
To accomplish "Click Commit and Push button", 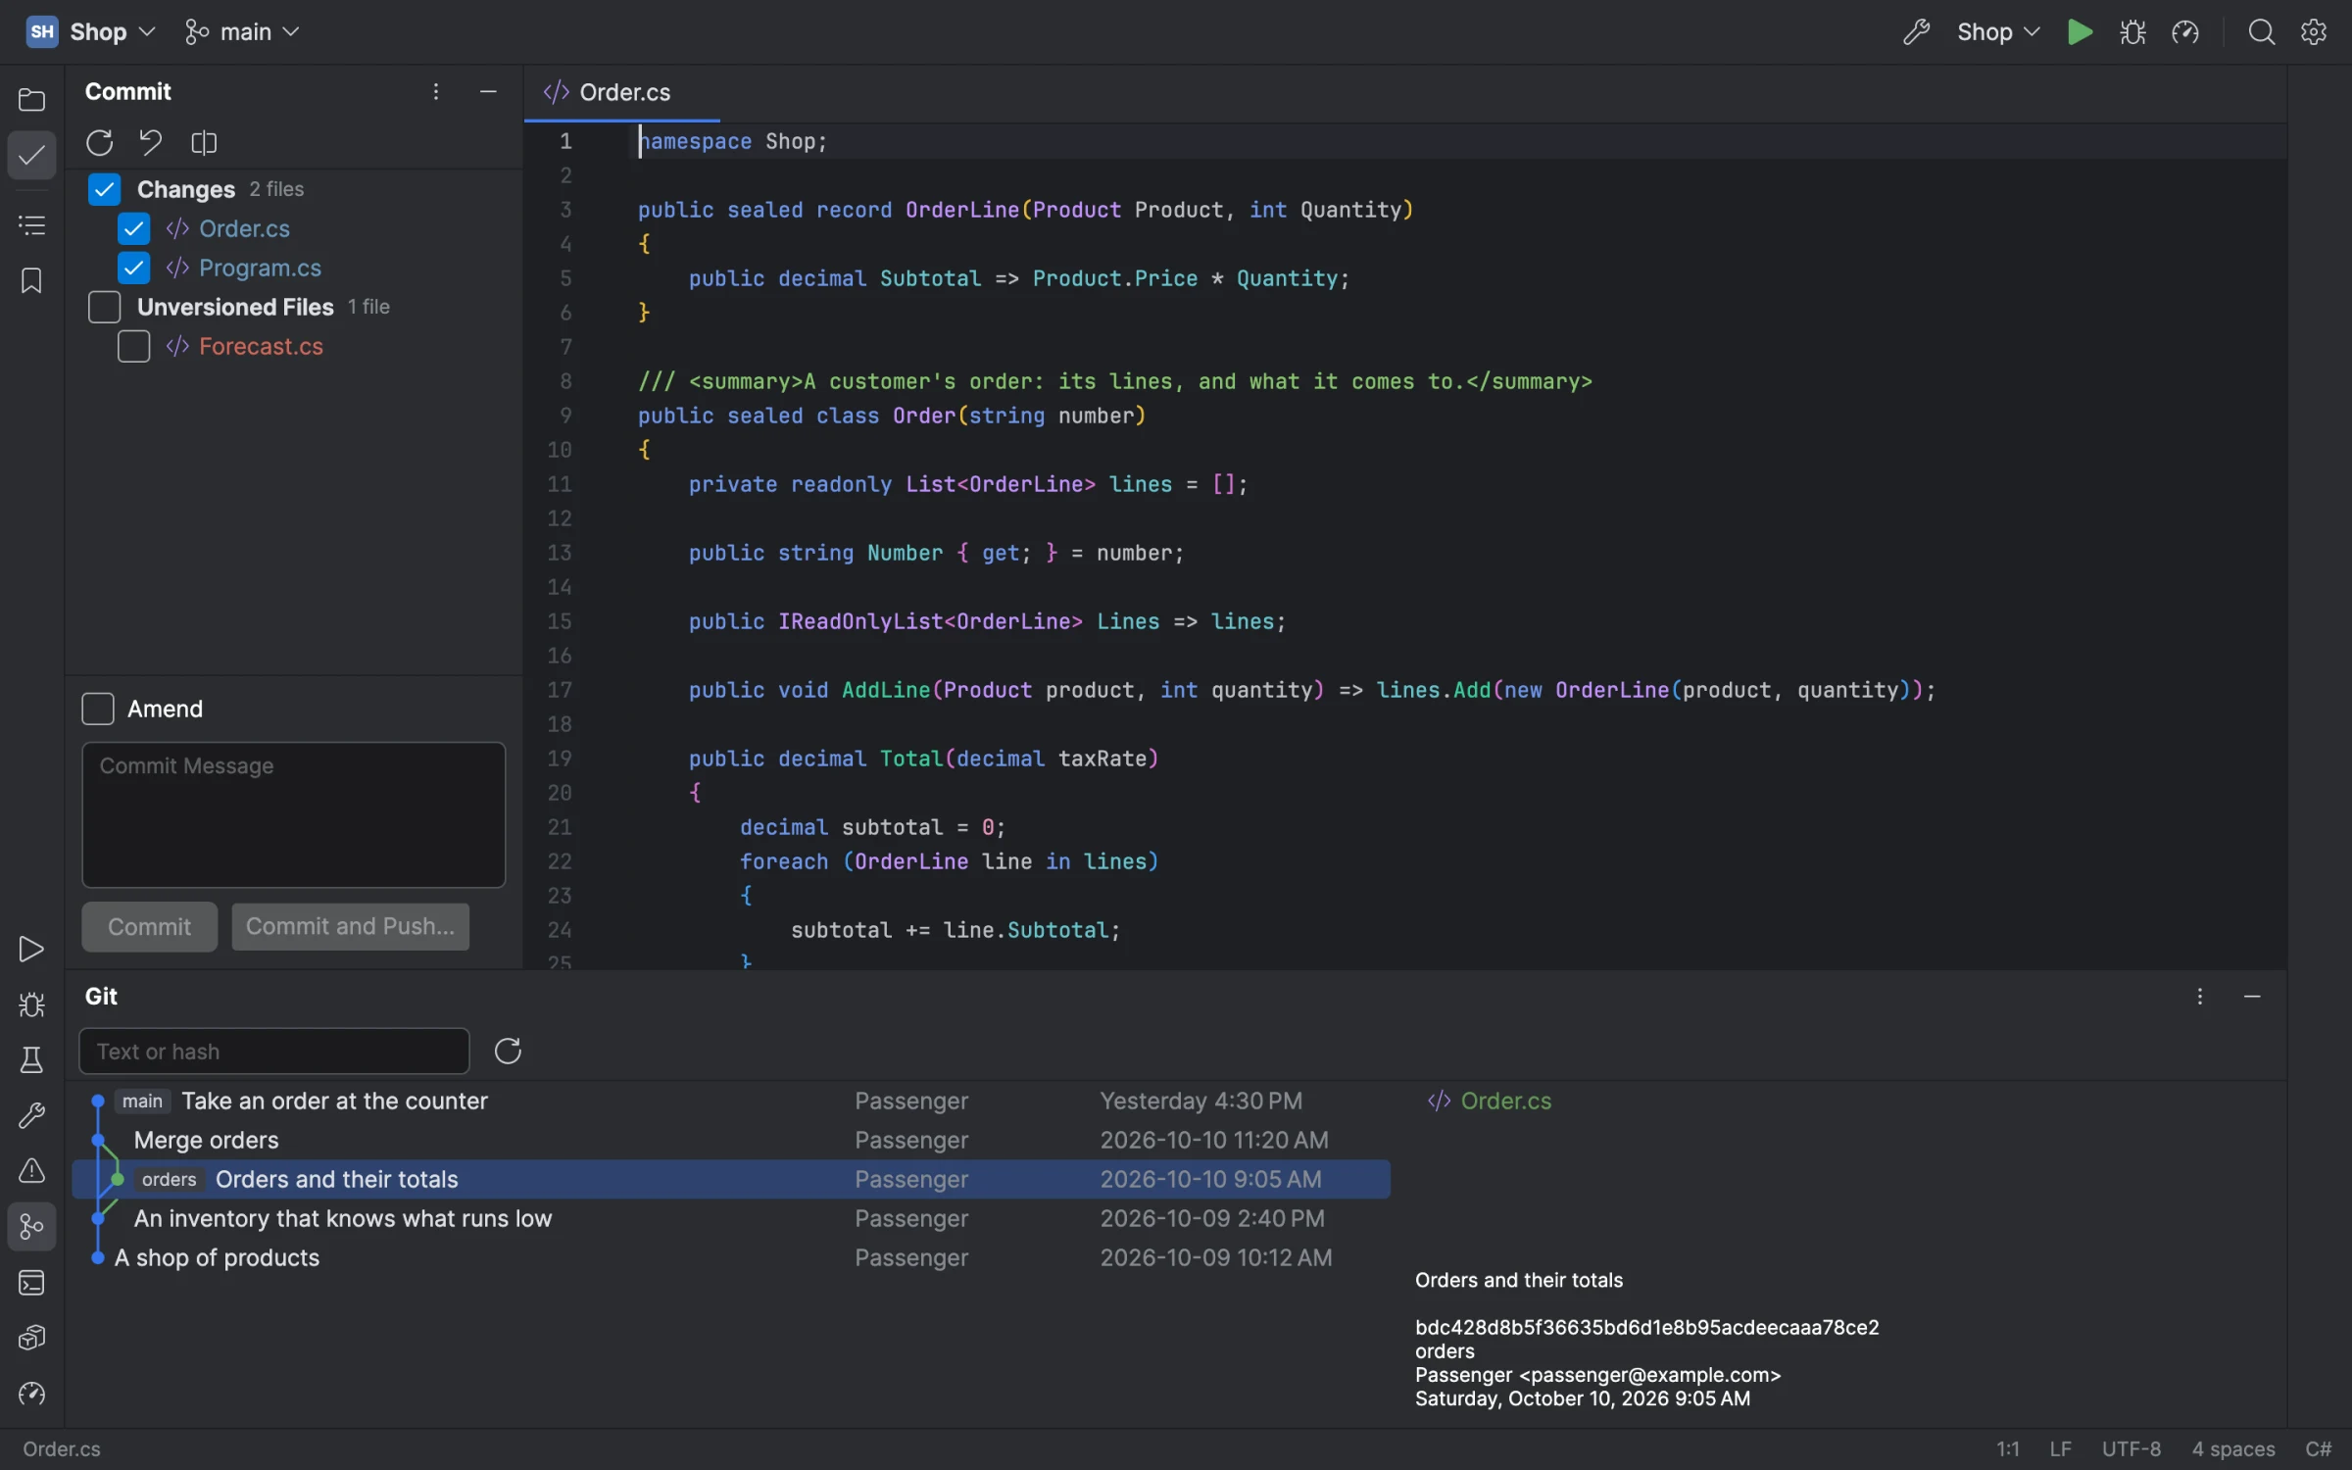I will point(350,926).
